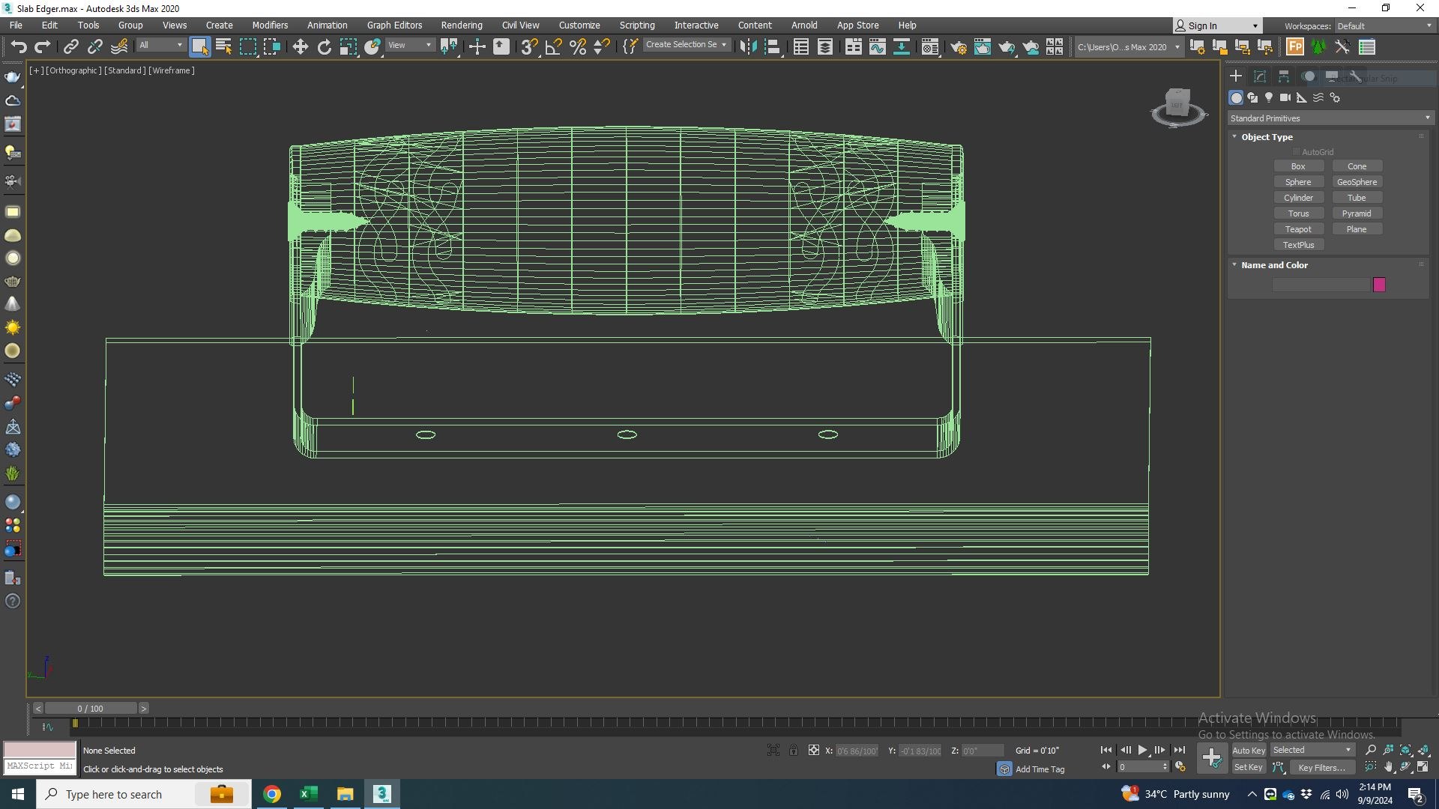This screenshot has height=809, width=1439.
Task: Click the GeoSphere button
Action: coord(1357,182)
